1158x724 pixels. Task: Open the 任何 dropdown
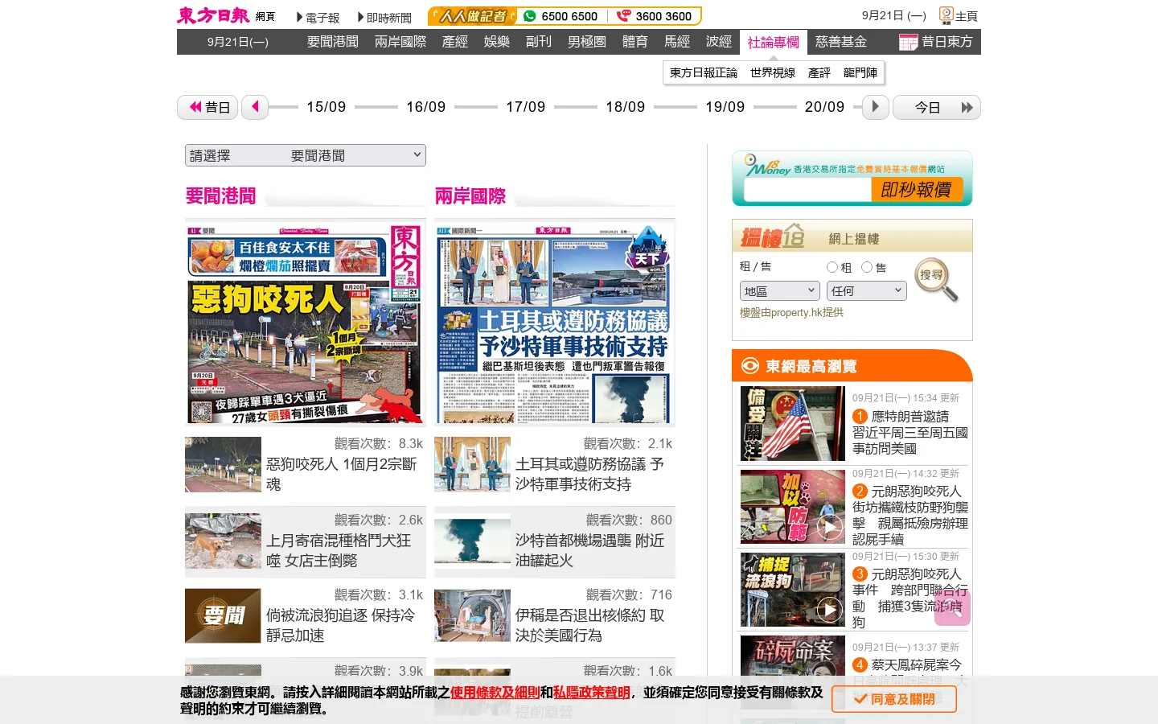click(867, 291)
